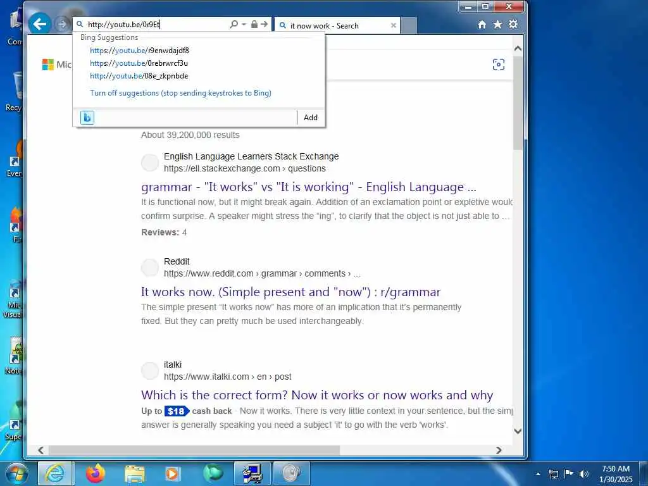
Task: Click the reddit.com grammar comments URL
Action: tap(262, 273)
